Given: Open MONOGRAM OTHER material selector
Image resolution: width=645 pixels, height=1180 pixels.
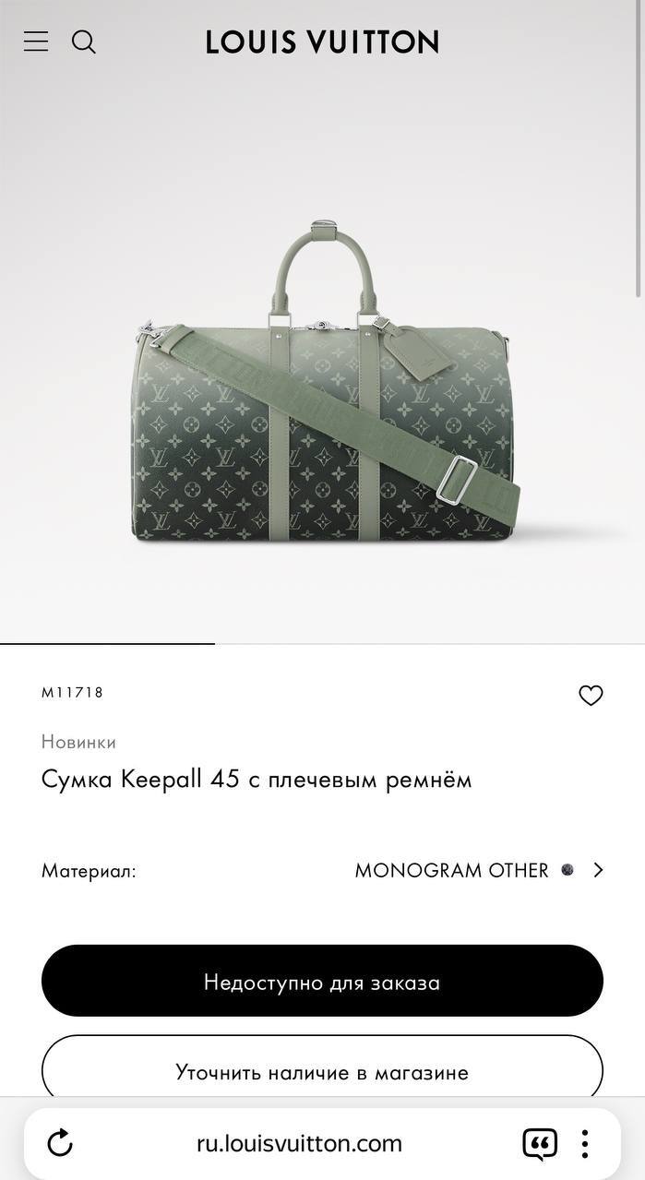Looking at the screenshot, I should coord(452,870).
